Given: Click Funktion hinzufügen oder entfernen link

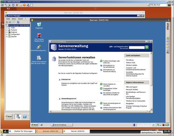Looking at the screenshot, I should pyautogui.click(x=111, y=62).
